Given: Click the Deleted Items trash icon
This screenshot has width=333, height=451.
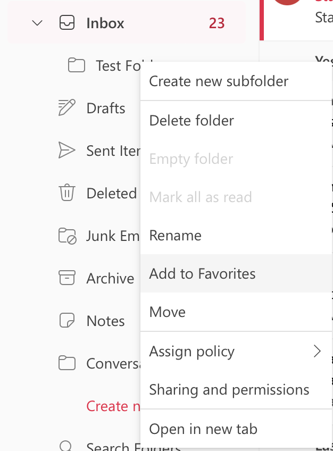Looking at the screenshot, I should coord(67,193).
